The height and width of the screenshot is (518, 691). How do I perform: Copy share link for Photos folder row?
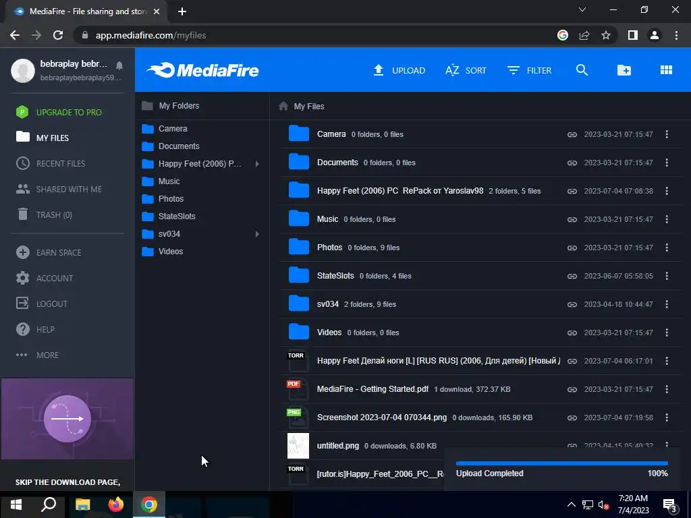click(x=572, y=248)
